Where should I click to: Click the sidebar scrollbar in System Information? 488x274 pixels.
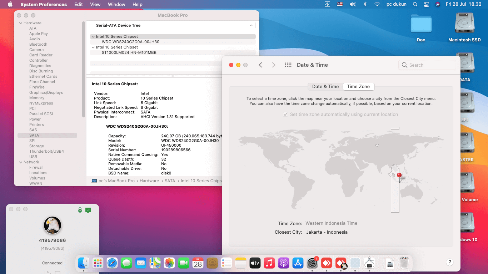[84, 70]
